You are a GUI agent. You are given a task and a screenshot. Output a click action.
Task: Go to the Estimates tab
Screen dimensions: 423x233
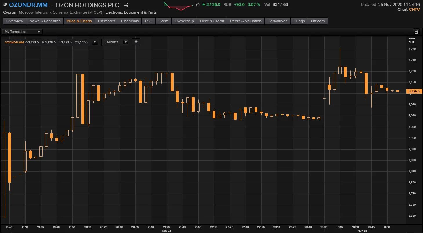(106, 21)
